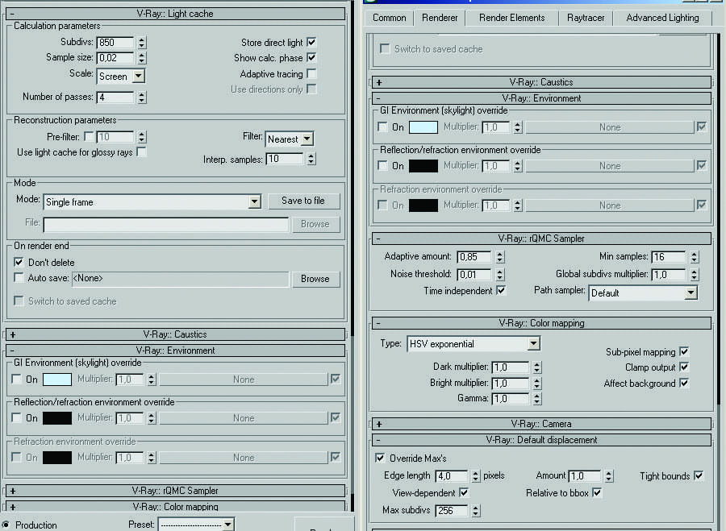
Task: Click the Save to file button
Action: pos(303,201)
